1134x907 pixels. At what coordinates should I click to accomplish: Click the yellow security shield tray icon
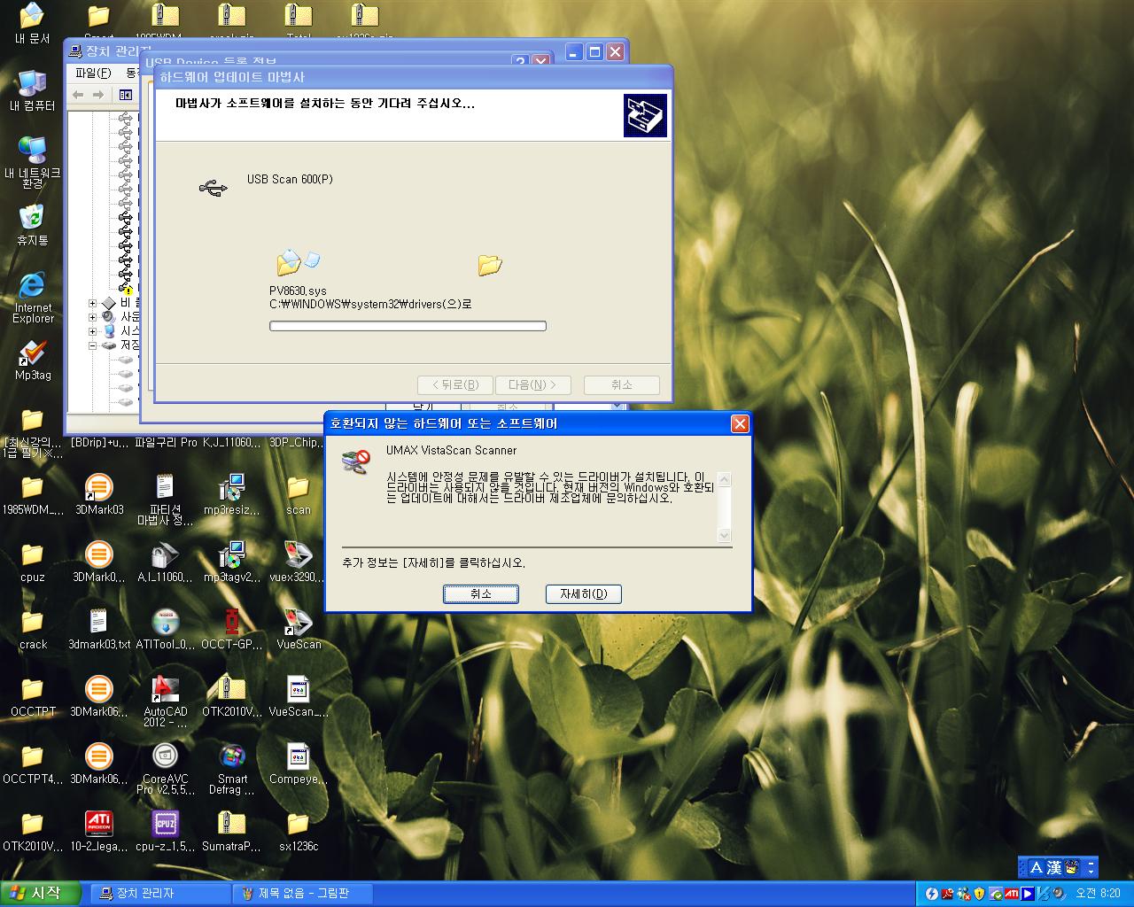[x=979, y=894]
